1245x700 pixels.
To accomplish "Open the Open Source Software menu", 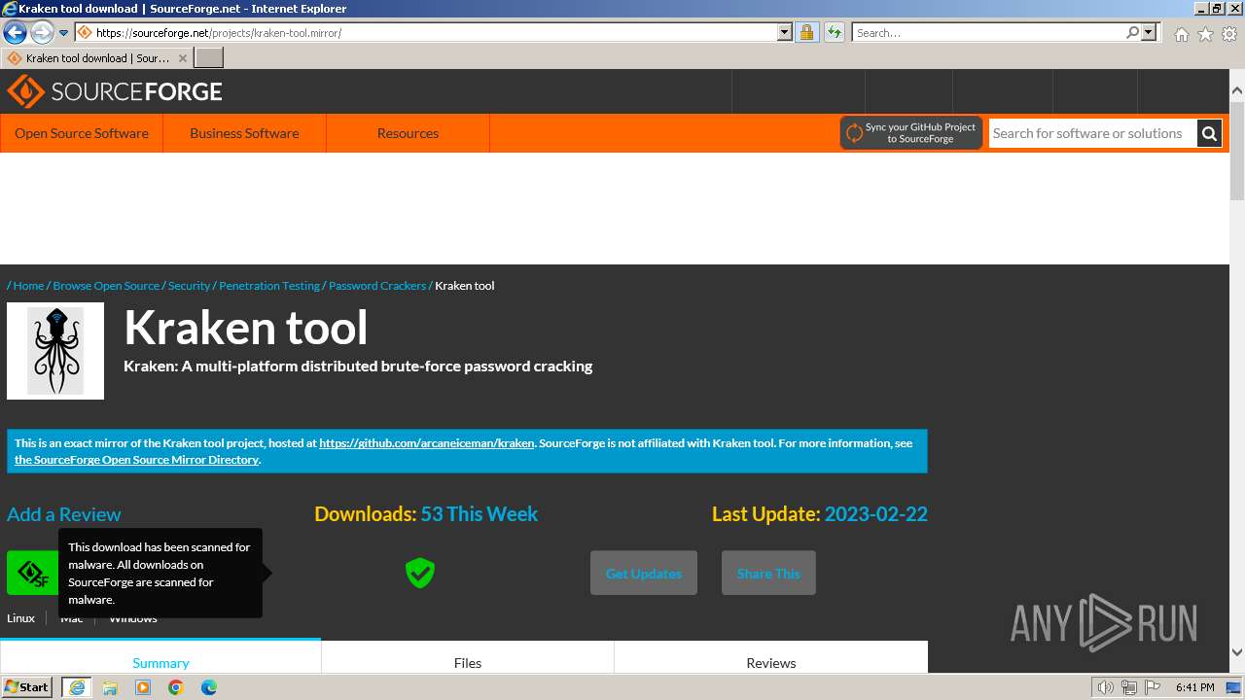I will [82, 133].
